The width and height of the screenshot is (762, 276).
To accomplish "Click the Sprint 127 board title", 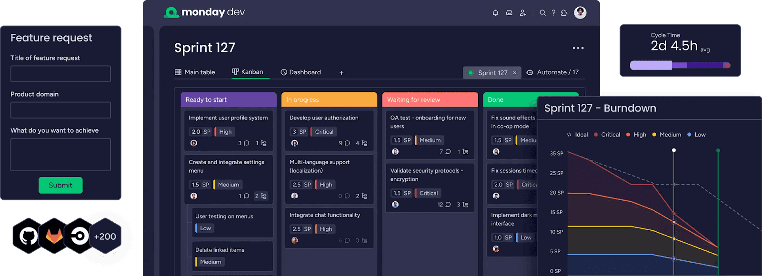I will (x=204, y=48).
